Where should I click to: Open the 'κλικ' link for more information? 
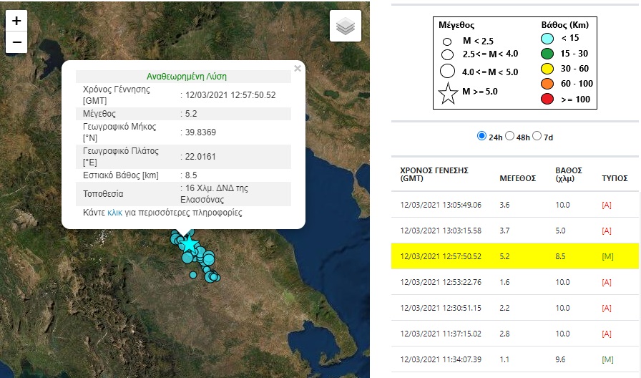point(114,213)
